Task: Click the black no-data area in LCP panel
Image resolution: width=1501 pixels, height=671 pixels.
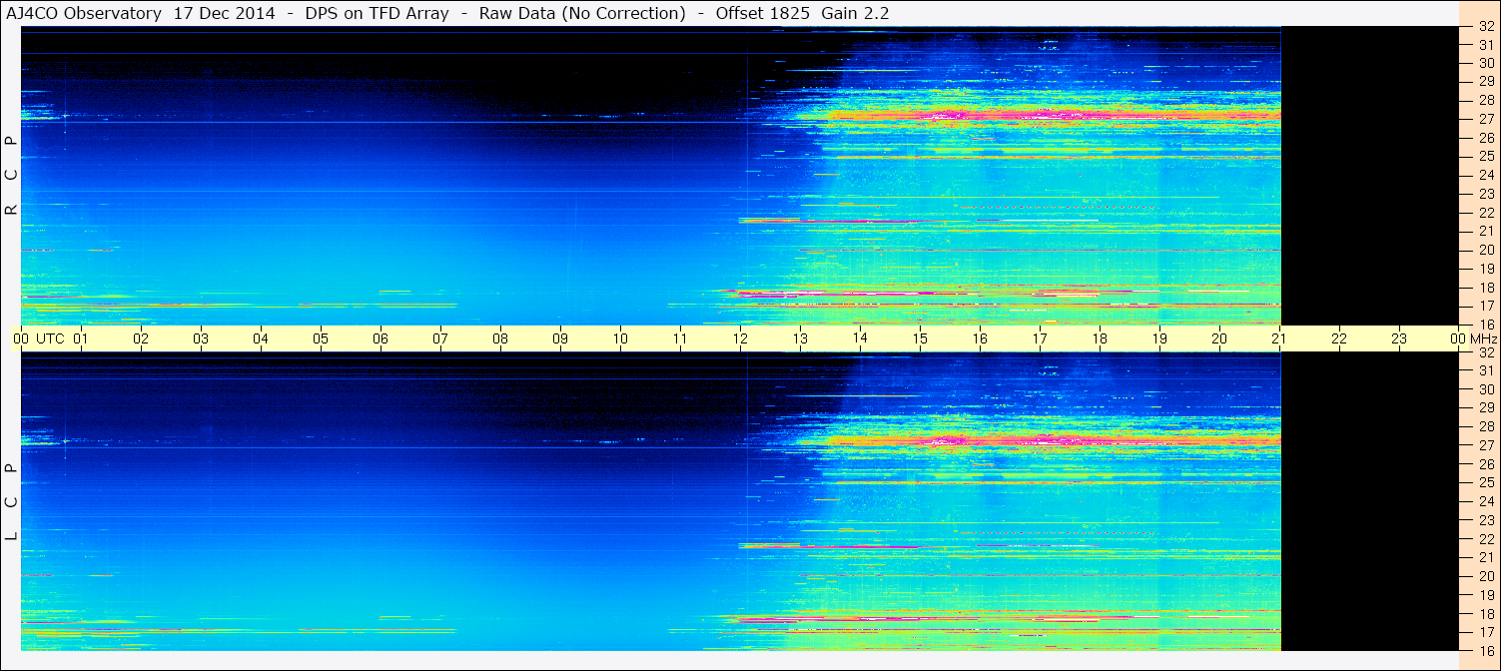Action: coord(1368,501)
